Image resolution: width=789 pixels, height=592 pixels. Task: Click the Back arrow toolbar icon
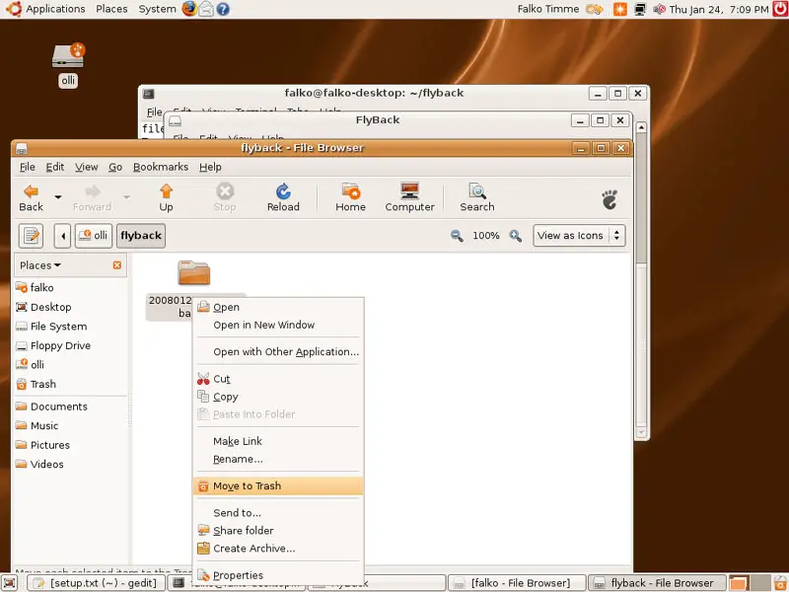32,191
